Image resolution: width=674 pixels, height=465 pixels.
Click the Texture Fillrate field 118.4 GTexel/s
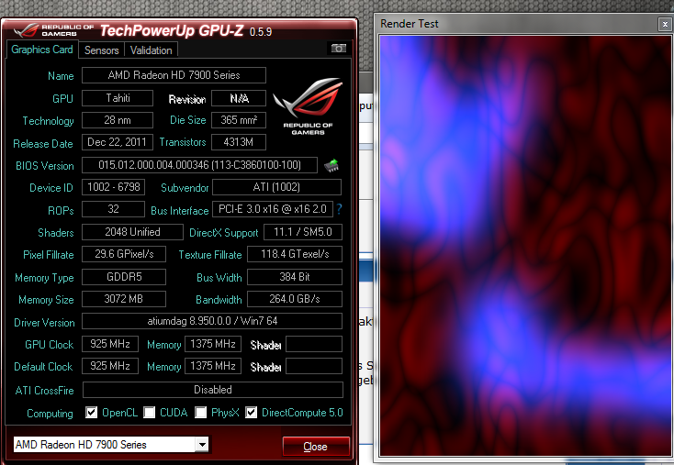click(x=295, y=254)
